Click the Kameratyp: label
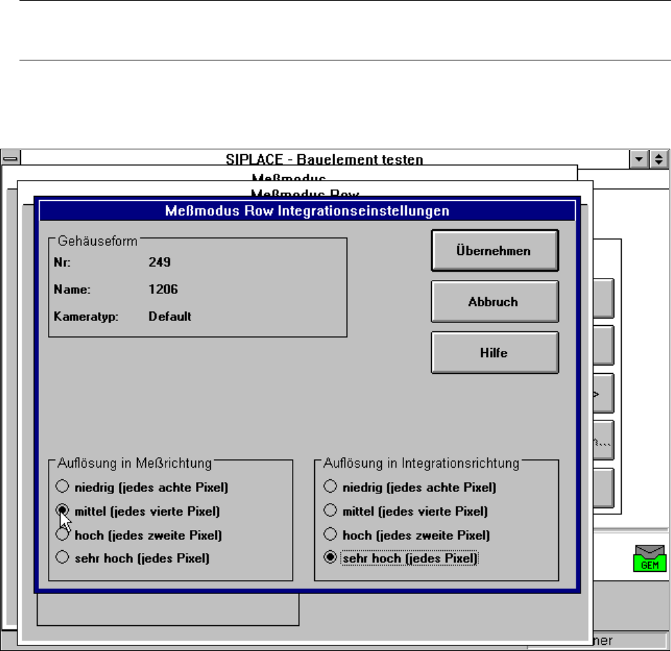Screen dimensions: 671x651 point(86,317)
